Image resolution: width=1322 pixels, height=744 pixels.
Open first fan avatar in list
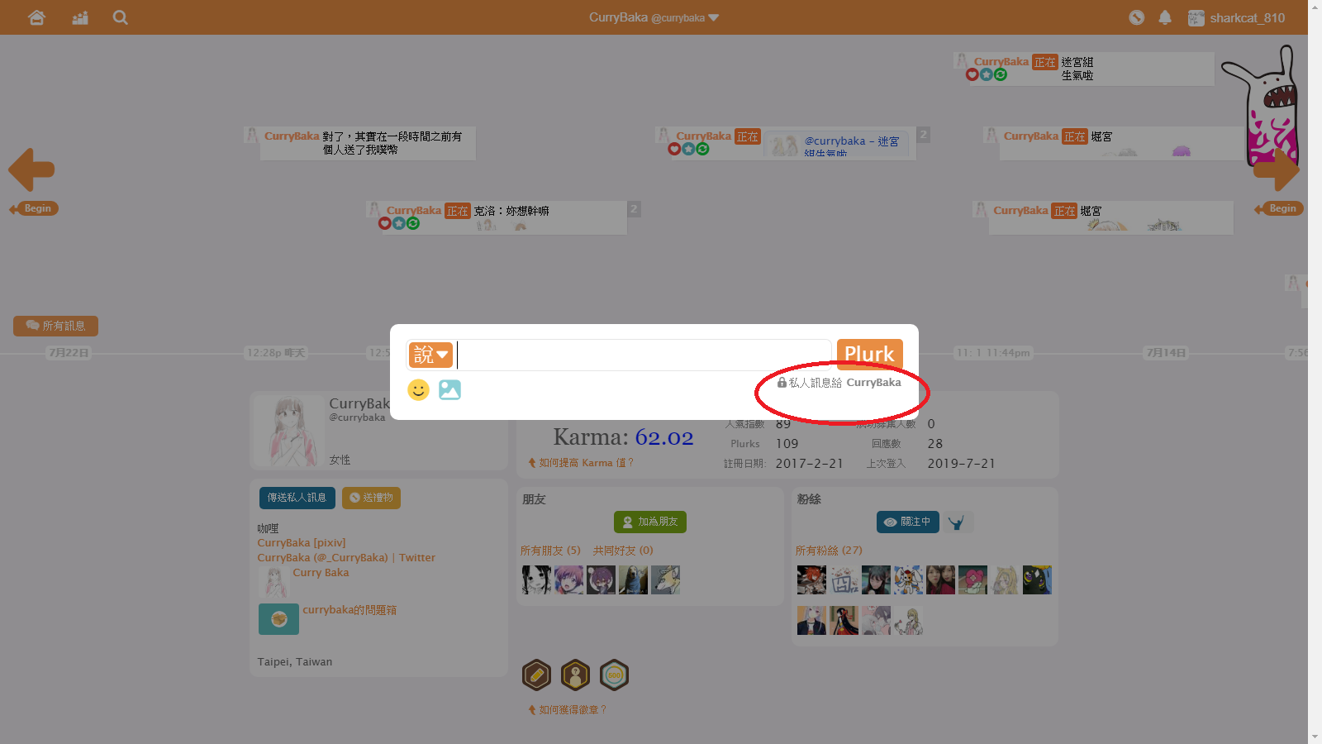tap(811, 579)
